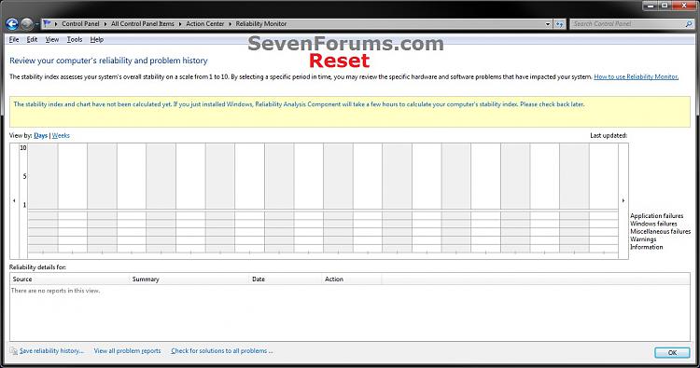
Task: Click Check for solutions to all problems
Action: tap(222, 351)
